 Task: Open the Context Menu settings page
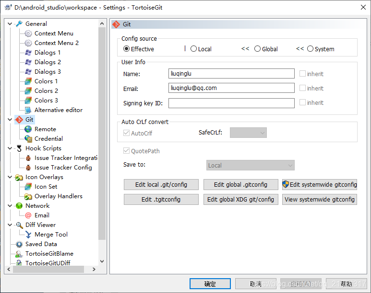[54, 34]
